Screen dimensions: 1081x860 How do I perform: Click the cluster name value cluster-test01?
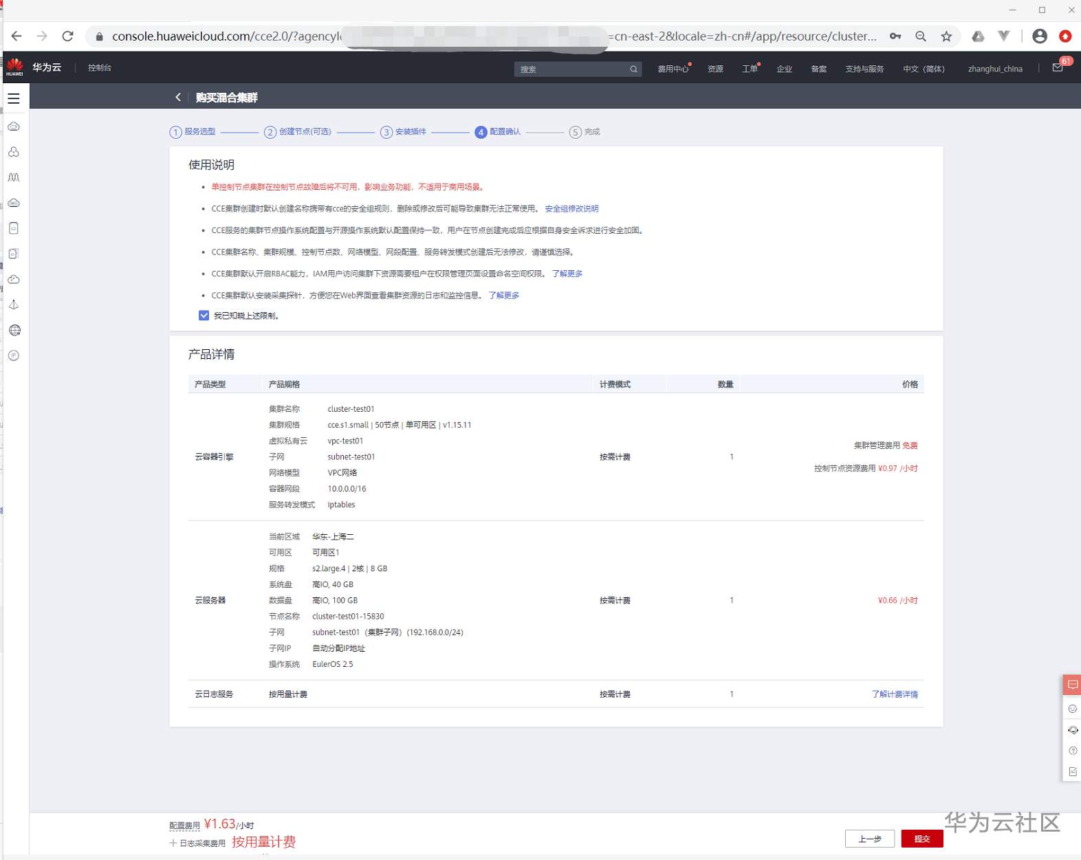click(x=351, y=409)
